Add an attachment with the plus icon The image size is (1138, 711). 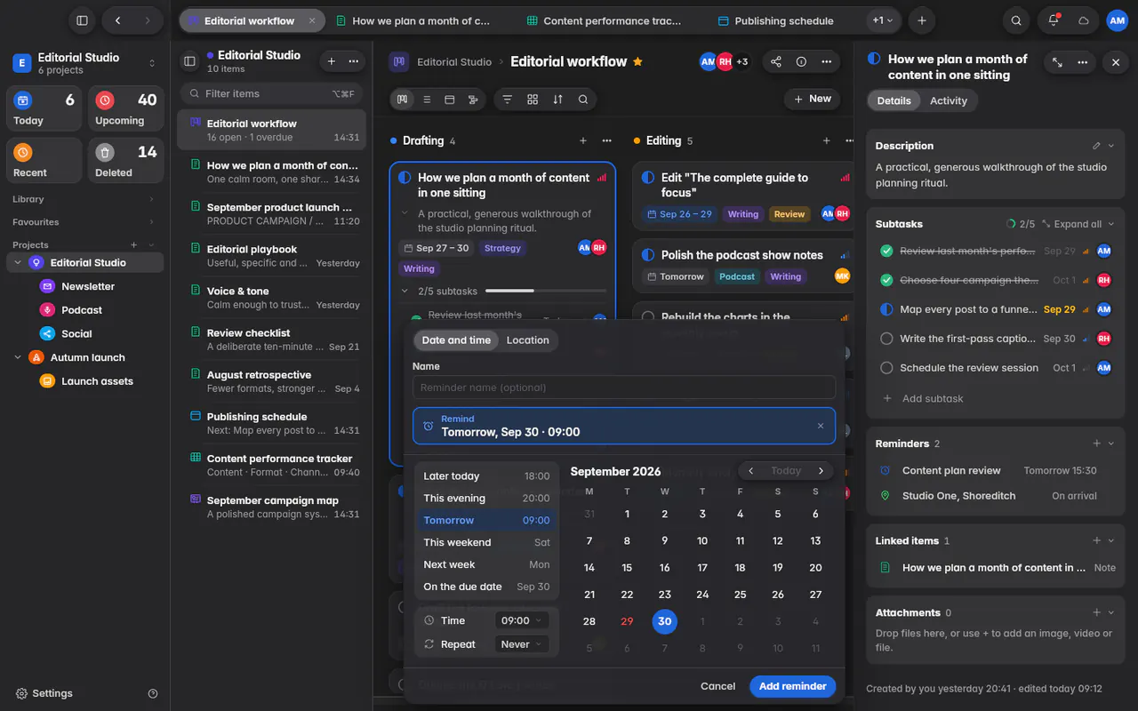pos(1096,612)
